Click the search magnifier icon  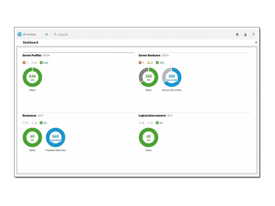tap(55, 34)
